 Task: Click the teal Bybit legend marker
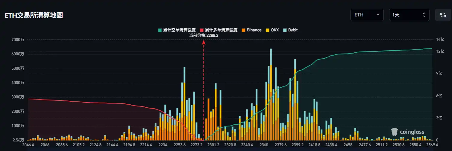click(285, 30)
